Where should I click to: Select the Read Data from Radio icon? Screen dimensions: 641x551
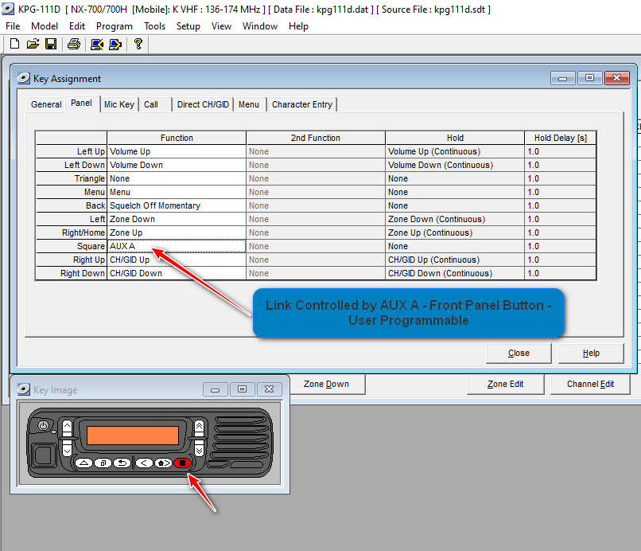(97, 44)
